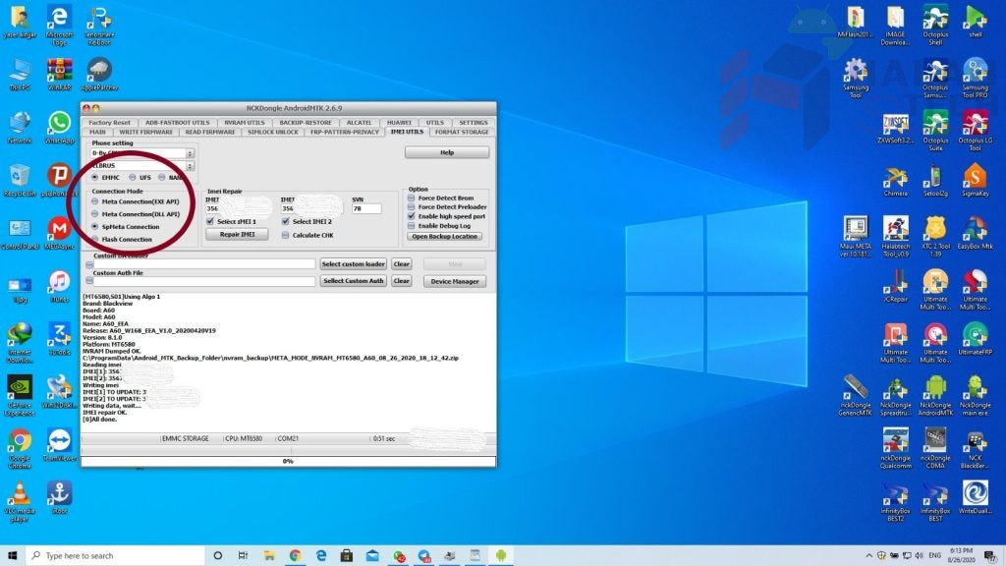Launch NckDongle AndroidMTK desktop shortcut
This screenshot has width=1006, height=566.
click(935, 395)
